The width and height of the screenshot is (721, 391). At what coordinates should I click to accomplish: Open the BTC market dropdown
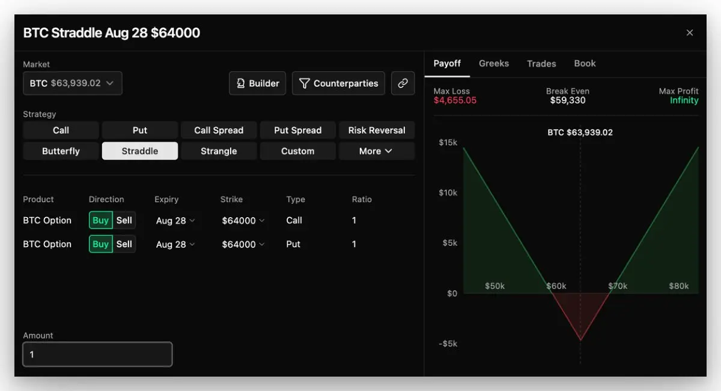tap(72, 83)
